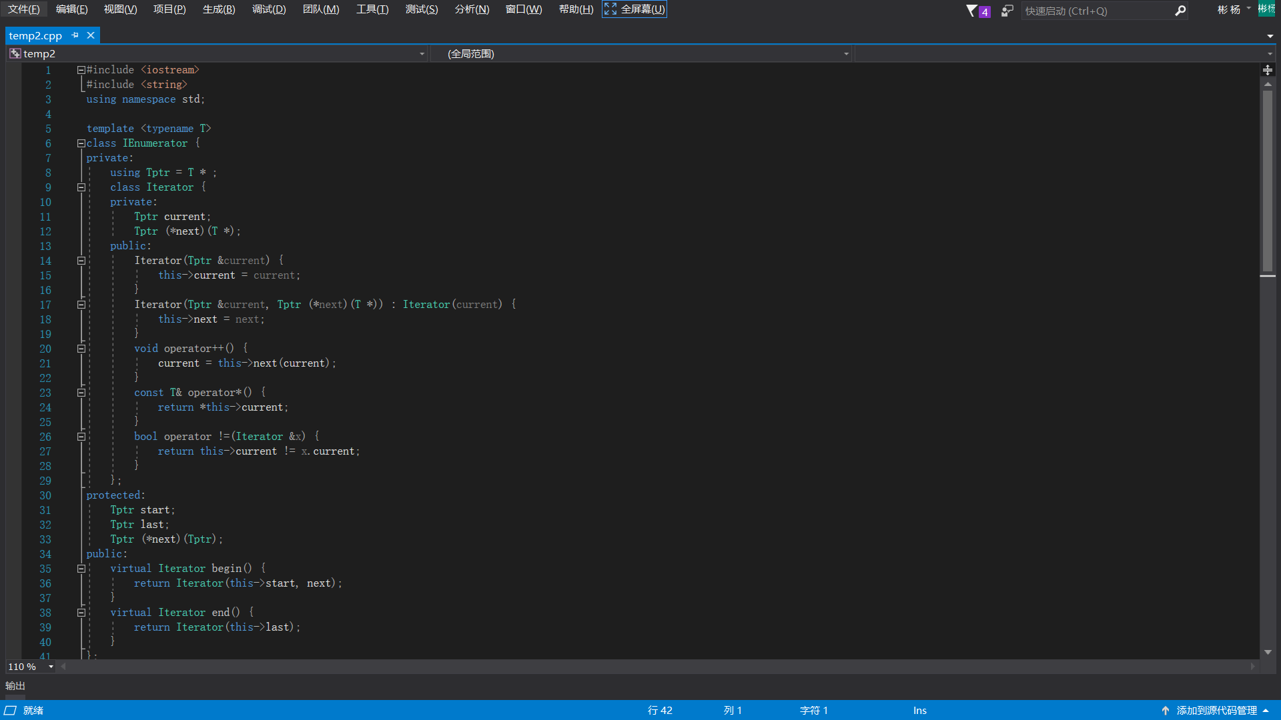Open the 项目(P) menu
The image size is (1281, 720).
[169, 9]
